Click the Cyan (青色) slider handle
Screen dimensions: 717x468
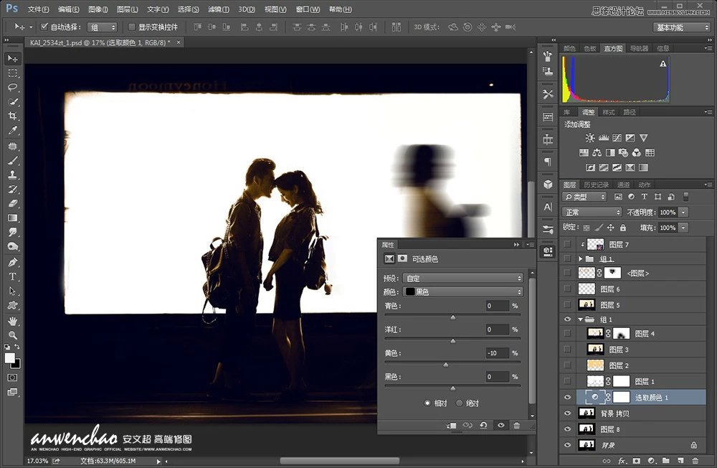[x=452, y=317]
